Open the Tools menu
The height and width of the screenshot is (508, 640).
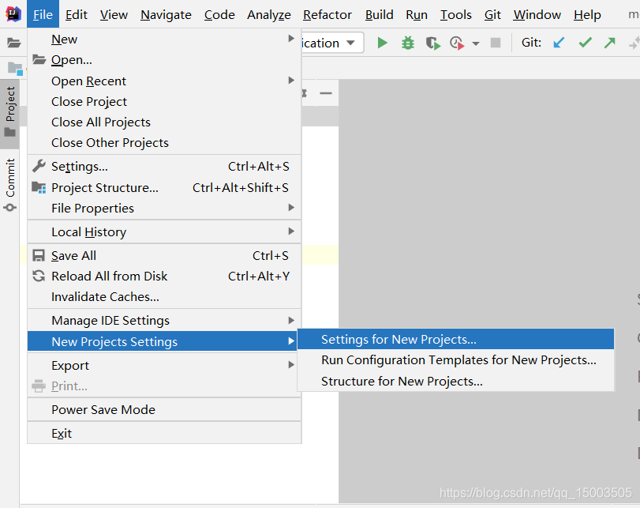[x=456, y=15]
